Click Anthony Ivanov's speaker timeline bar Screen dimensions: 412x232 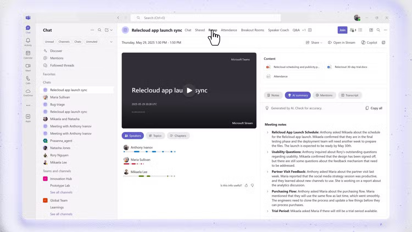(149, 152)
